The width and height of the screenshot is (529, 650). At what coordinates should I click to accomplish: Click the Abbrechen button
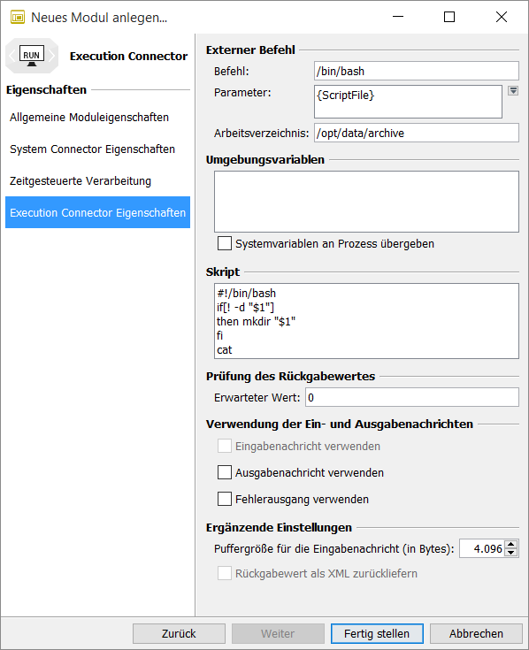click(x=476, y=633)
